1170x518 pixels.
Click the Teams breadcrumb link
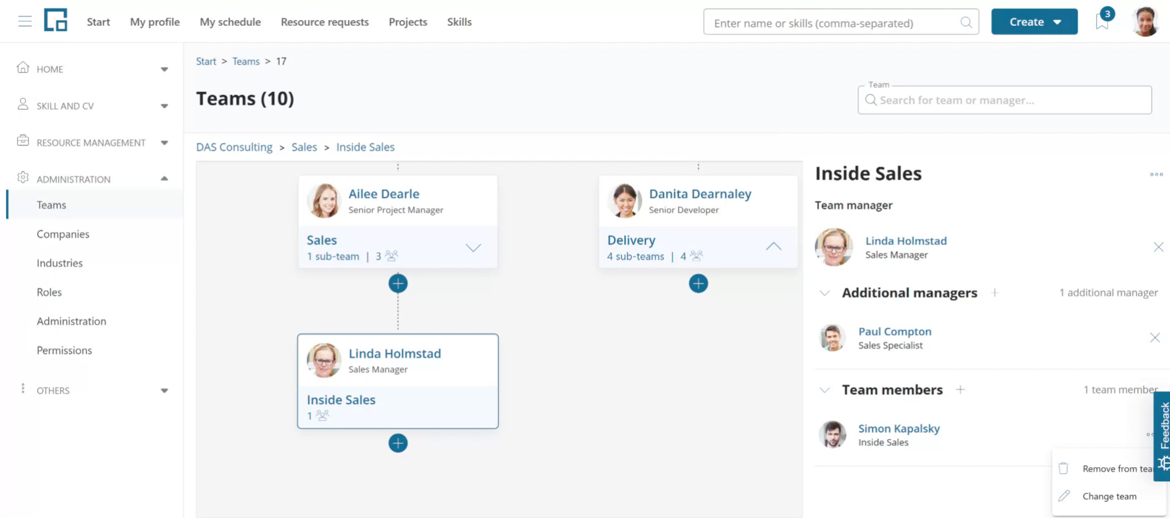pos(246,61)
